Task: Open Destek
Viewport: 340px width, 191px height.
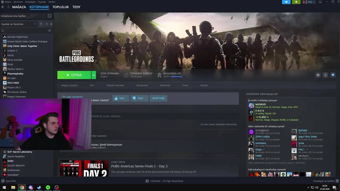Action: 204,85
